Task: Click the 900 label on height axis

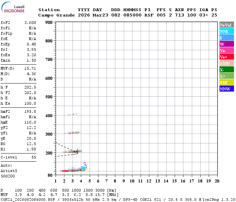Action: (49, 23)
